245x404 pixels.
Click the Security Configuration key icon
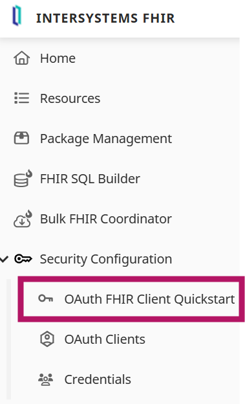tap(23, 259)
